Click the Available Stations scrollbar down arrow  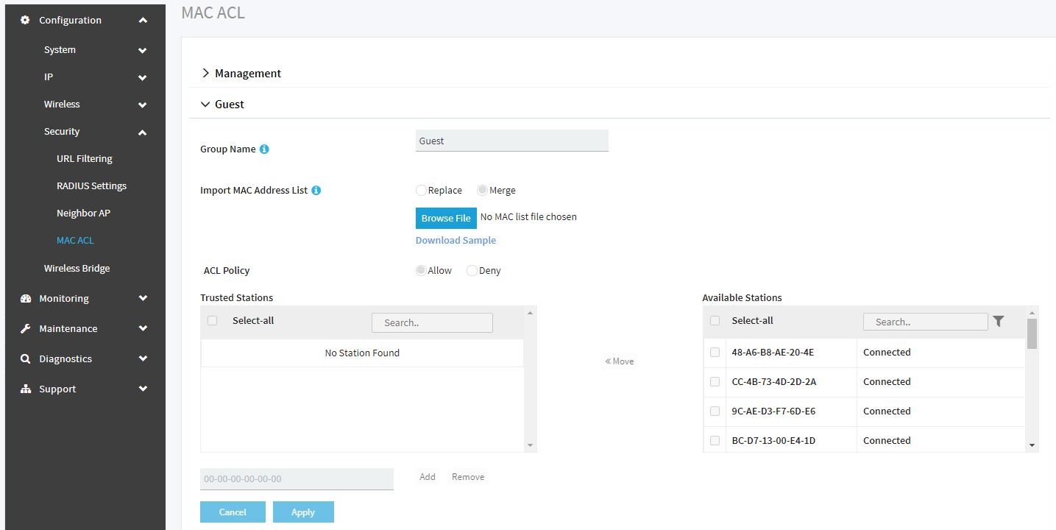(x=1032, y=445)
